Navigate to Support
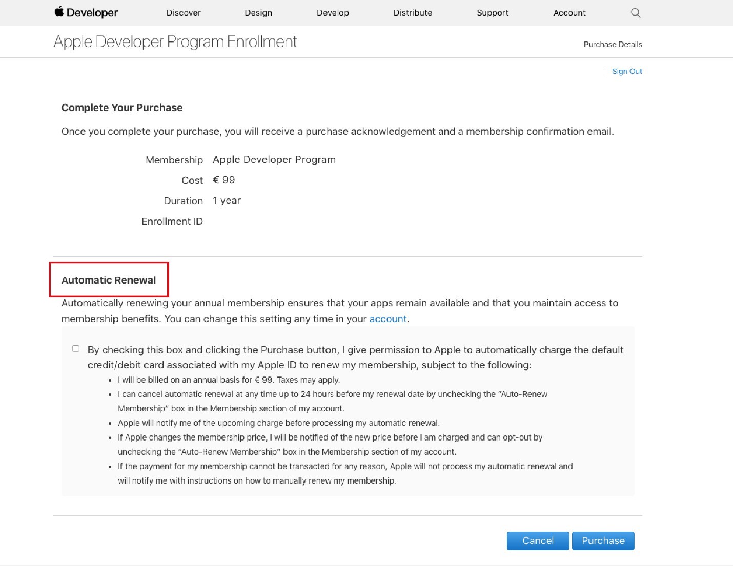Screen dimensions: 733x566 493,13
